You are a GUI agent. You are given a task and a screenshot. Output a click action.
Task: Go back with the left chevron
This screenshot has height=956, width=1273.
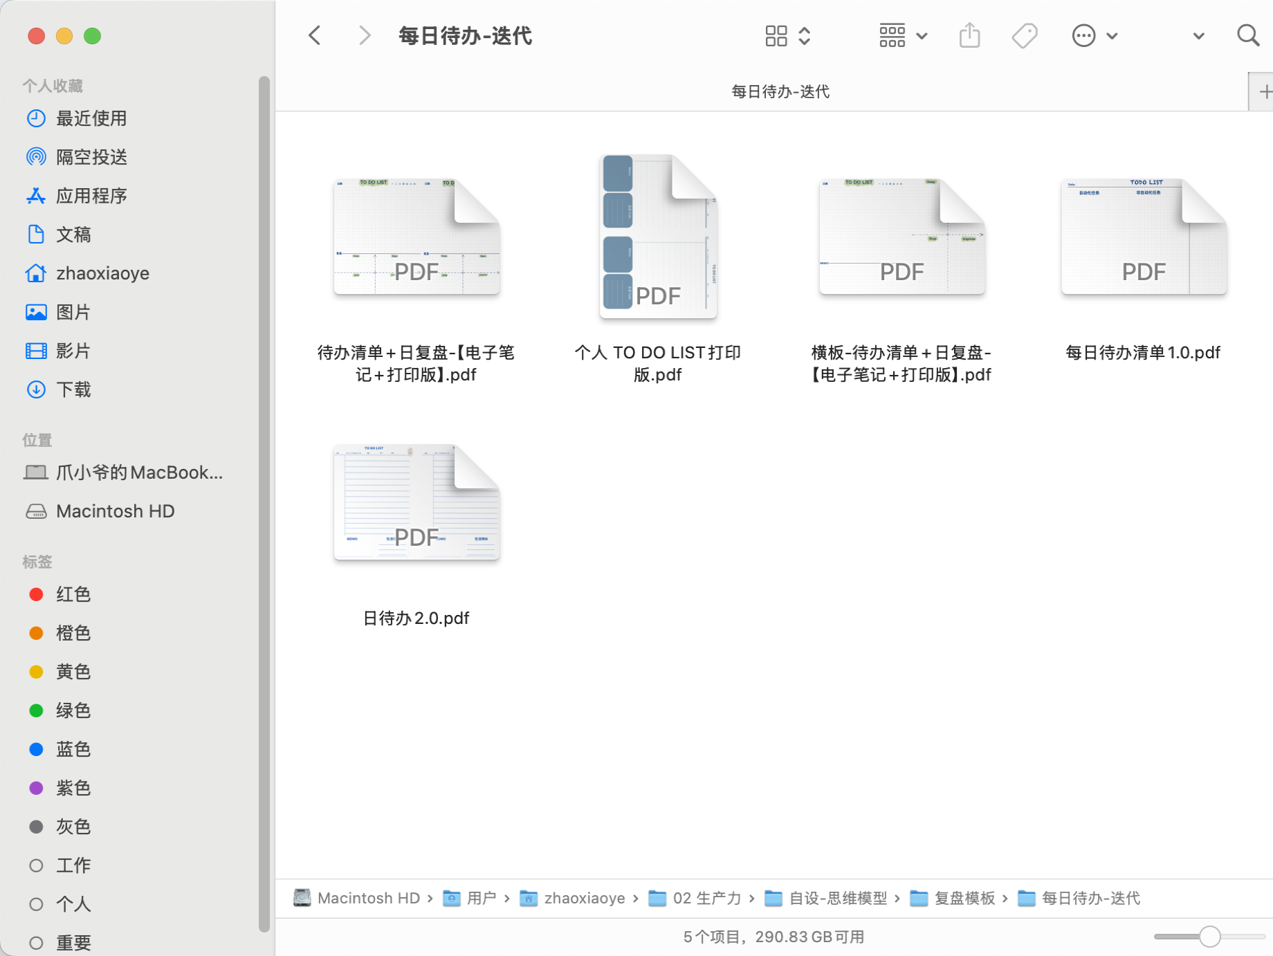tap(315, 35)
